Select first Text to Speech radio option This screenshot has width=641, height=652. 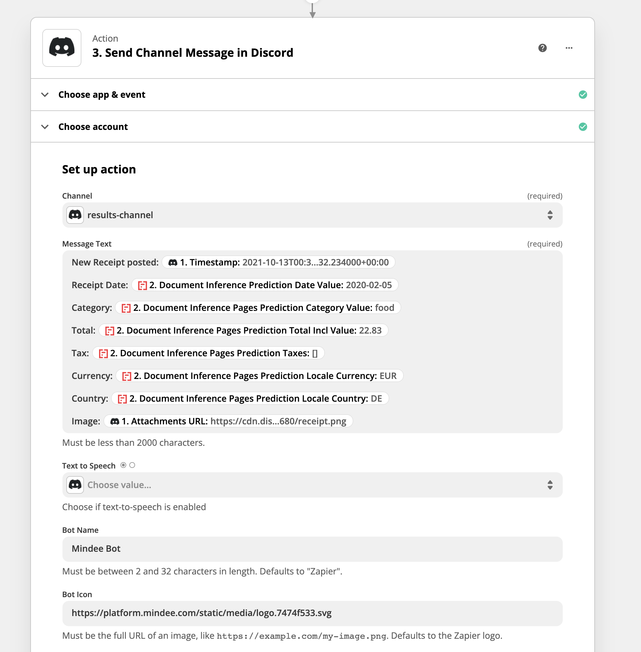pyautogui.click(x=123, y=465)
